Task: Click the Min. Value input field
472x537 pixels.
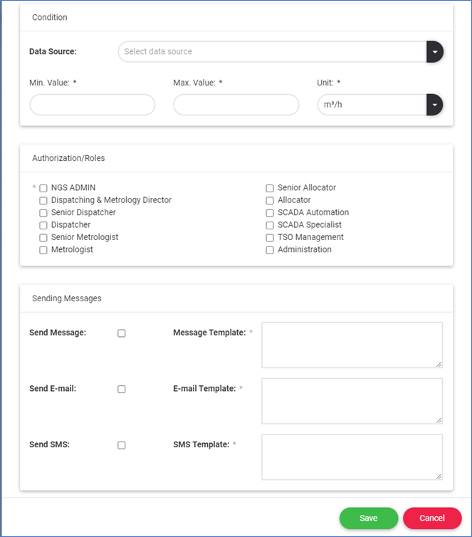Action: point(93,105)
